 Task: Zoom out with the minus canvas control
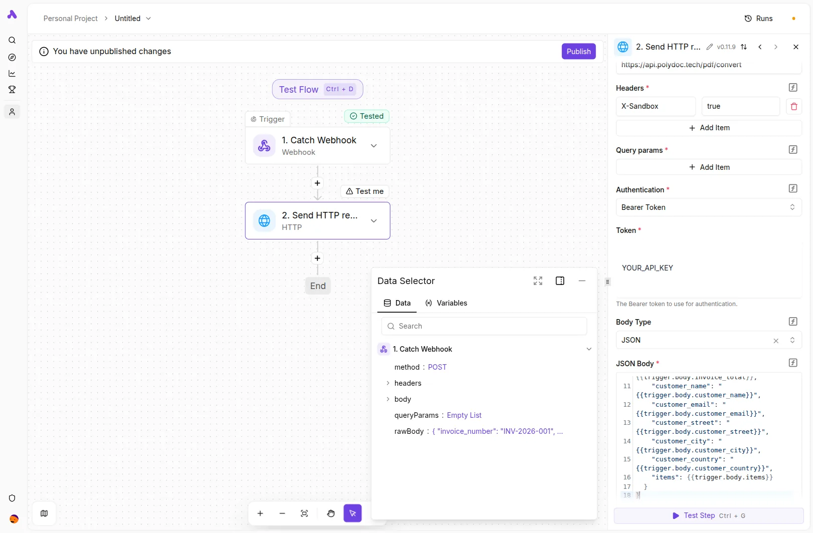point(282,513)
